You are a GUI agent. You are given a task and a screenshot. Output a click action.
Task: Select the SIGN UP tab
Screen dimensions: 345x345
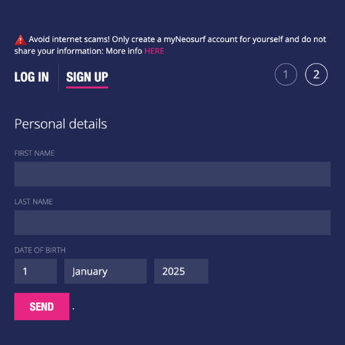coord(87,77)
